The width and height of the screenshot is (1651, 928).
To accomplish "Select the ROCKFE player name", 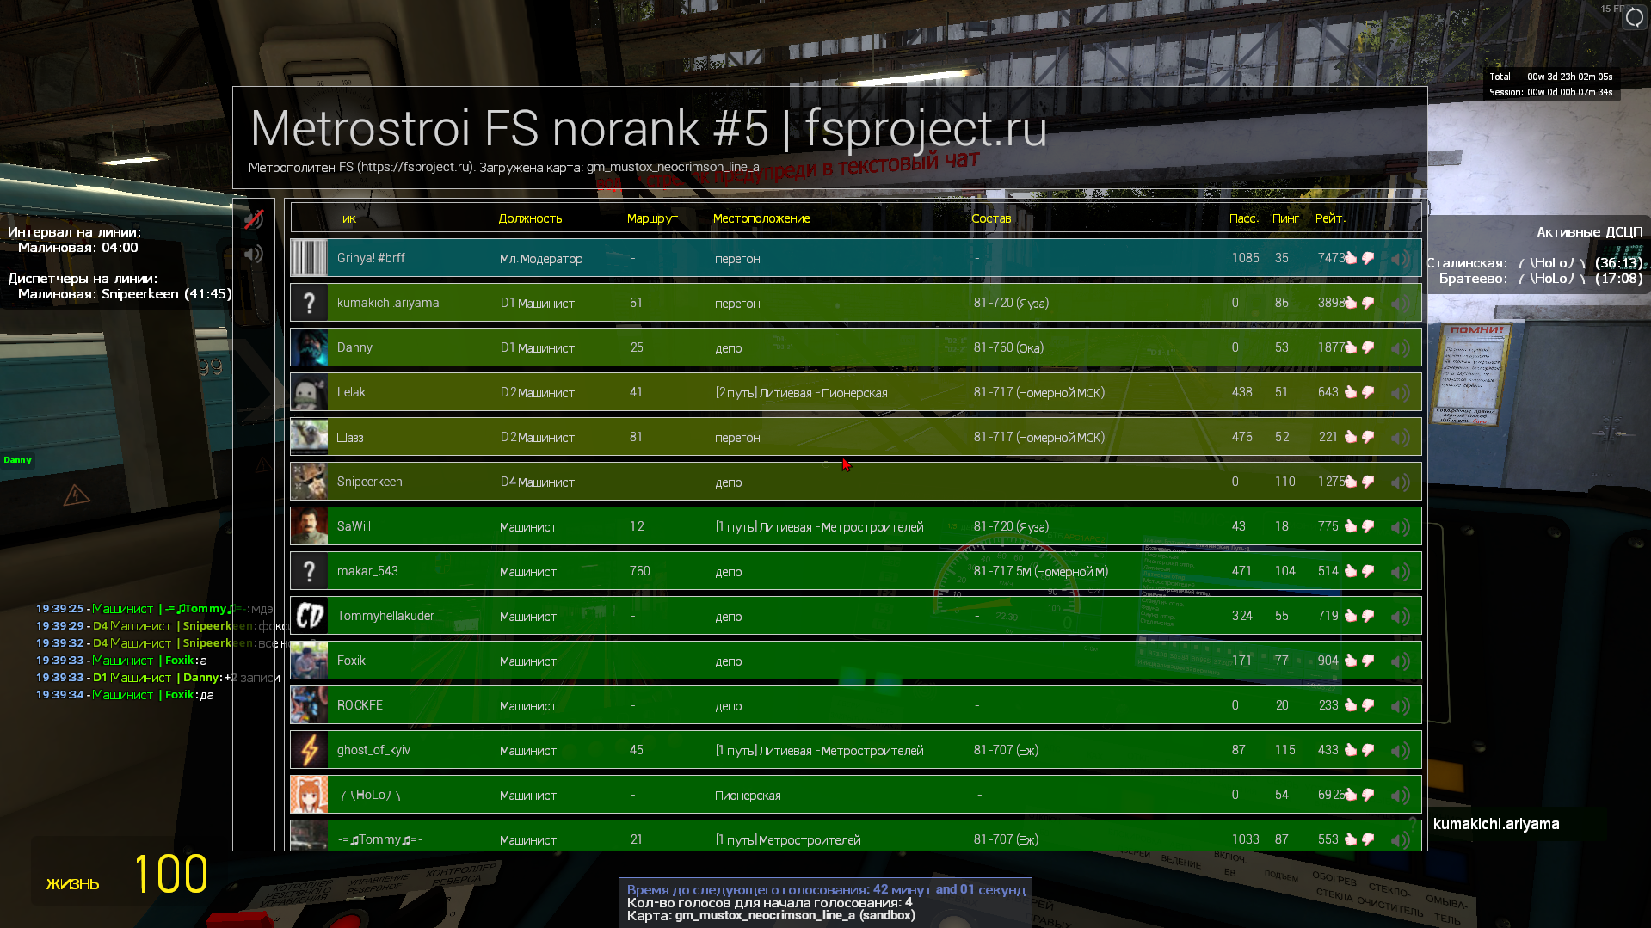I will 360,705.
